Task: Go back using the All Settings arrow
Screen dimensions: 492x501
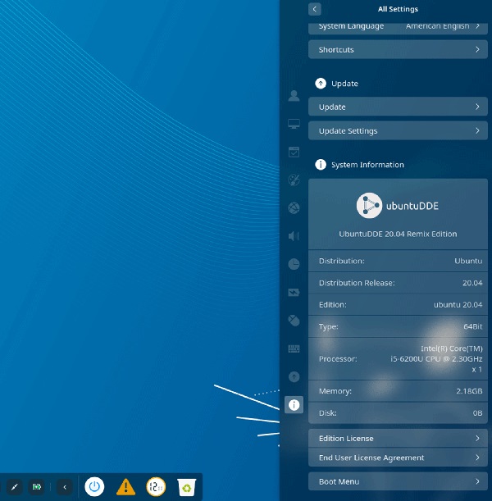Action: 315,9
